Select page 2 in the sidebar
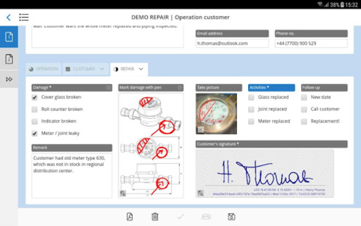 tap(9, 59)
